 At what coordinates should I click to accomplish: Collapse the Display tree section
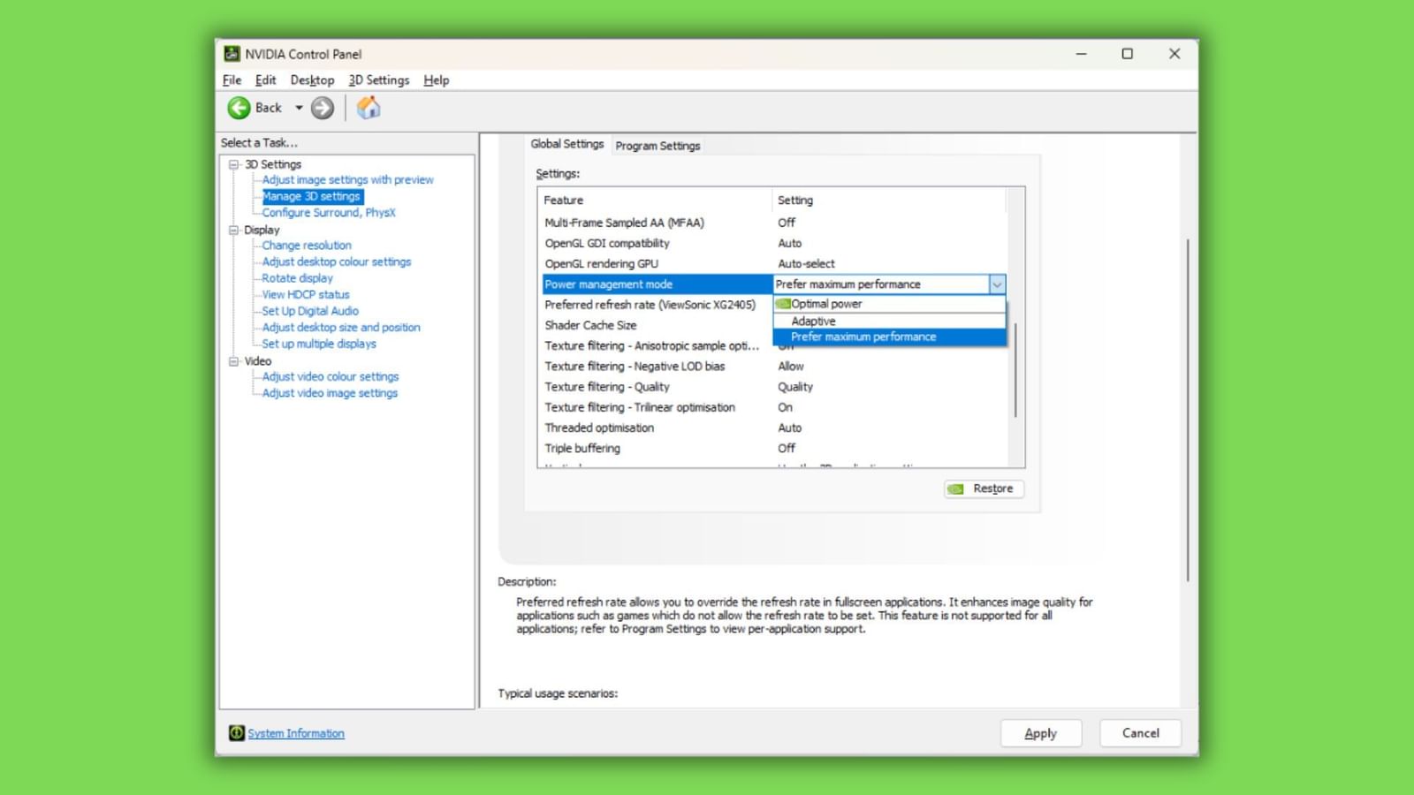coord(233,230)
